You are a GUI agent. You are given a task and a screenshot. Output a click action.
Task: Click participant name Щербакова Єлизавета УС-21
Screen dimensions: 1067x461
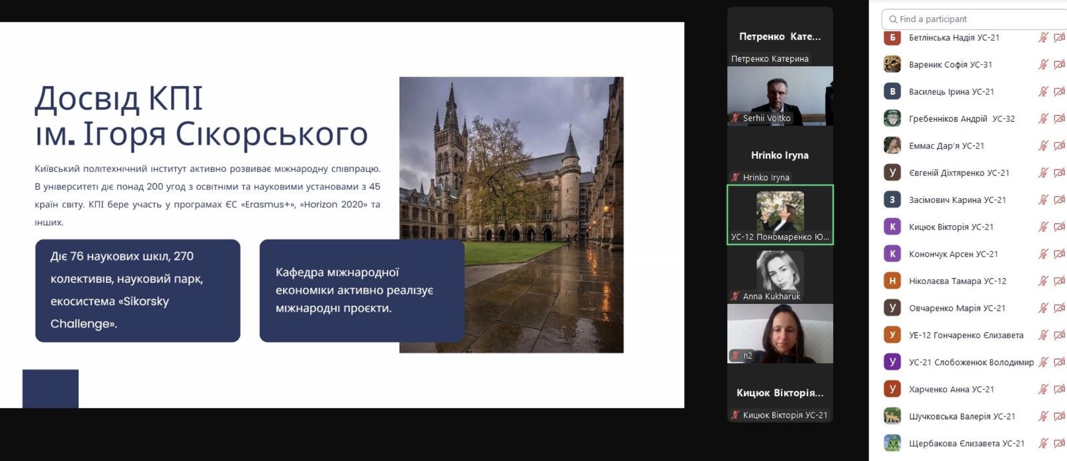(x=966, y=444)
